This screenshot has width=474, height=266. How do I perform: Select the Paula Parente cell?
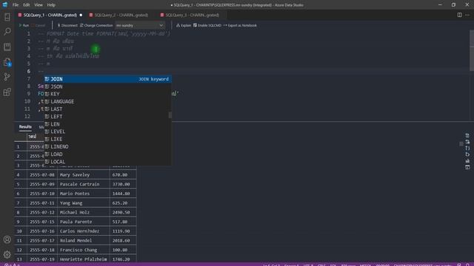click(84, 222)
